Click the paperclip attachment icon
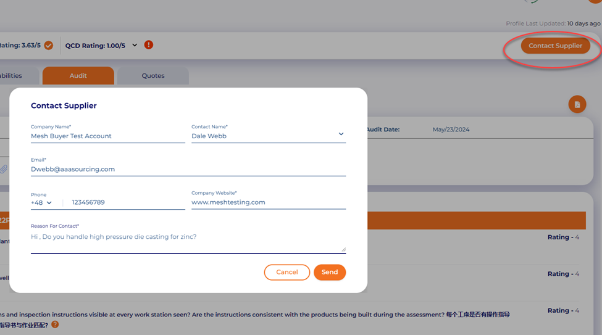 point(4,168)
